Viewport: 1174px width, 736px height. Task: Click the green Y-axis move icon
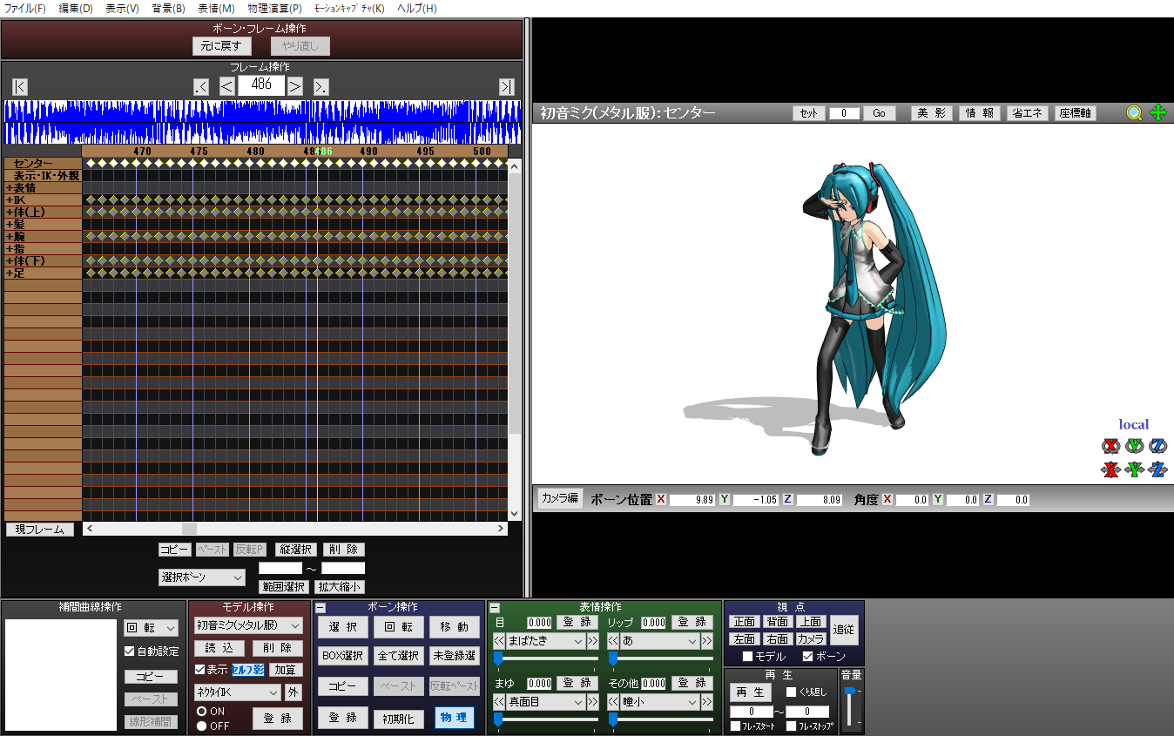pyautogui.click(x=1134, y=470)
